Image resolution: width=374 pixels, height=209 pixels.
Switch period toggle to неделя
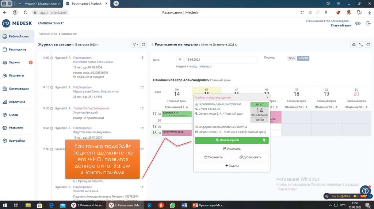(x=303, y=58)
